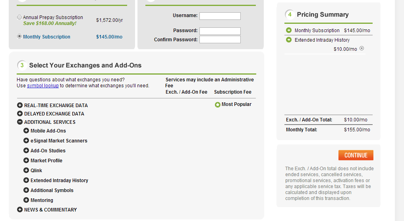Image resolution: width=404 pixels, height=221 pixels.
Task: Remove Extended Intraday History from pricing summary
Action: click(x=362, y=48)
